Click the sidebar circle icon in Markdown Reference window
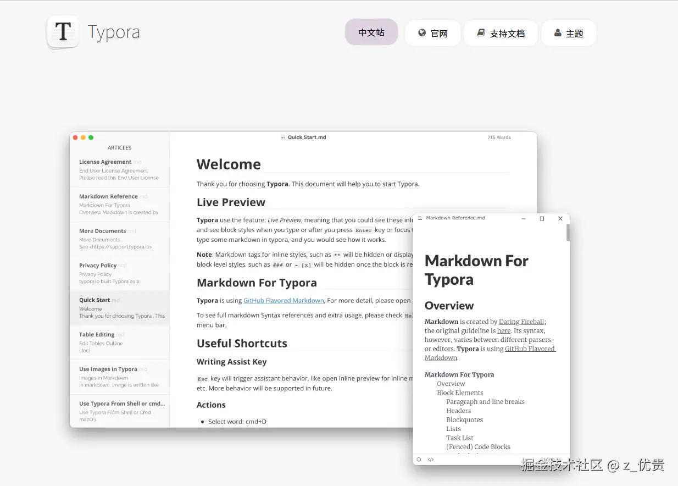678x486 pixels. (x=419, y=460)
